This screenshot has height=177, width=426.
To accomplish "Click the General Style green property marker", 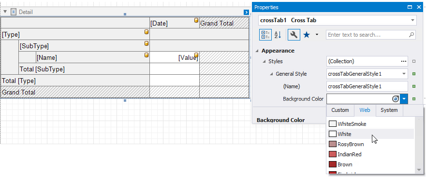I will pos(414,74).
